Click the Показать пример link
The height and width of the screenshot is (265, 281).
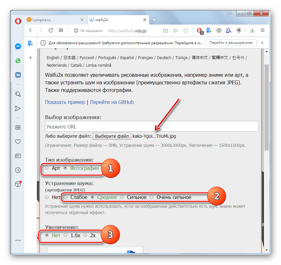[x=65, y=102]
